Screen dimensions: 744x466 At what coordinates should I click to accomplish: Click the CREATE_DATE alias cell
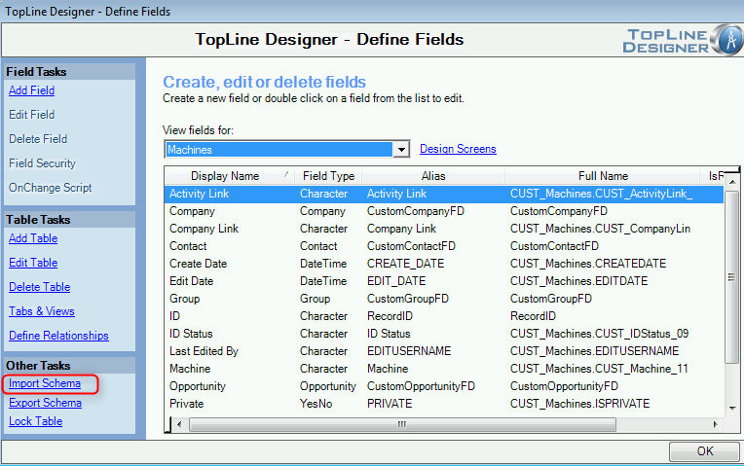pyautogui.click(x=405, y=264)
